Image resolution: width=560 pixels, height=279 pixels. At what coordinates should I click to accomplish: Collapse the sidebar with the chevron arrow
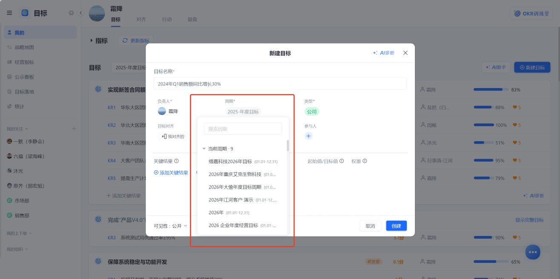tap(81, 13)
